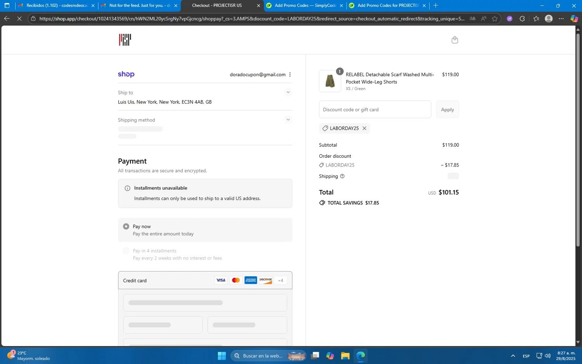The image size is (582, 364).
Task: Open the shopping bag cart icon
Action: [x=455, y=40]
